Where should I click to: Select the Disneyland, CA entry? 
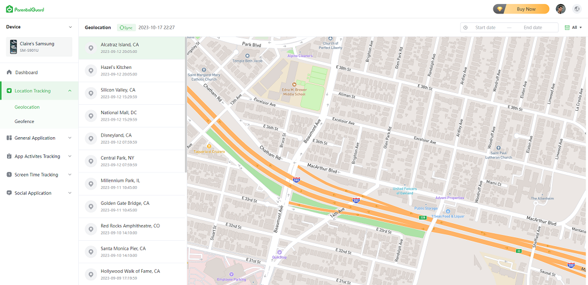tap(132, 138)
